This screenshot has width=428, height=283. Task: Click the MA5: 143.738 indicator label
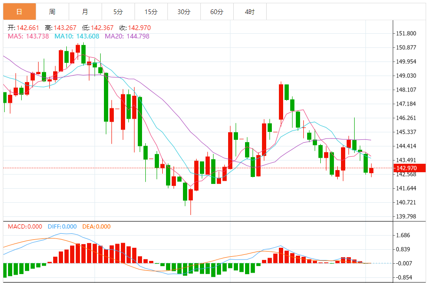(x=28, y=36)
